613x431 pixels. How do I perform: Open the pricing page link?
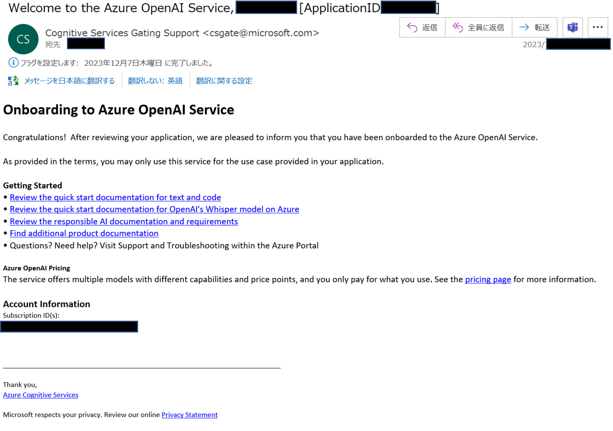[x=488, y=279]
